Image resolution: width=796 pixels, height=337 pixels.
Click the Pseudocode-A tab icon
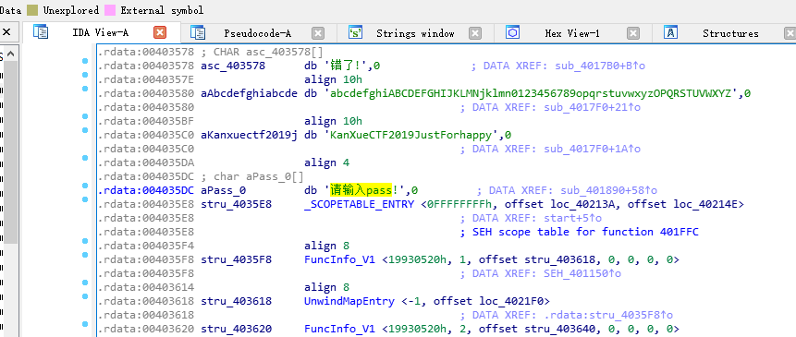(198, 32)
